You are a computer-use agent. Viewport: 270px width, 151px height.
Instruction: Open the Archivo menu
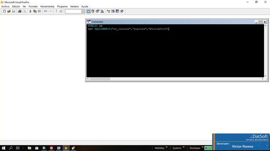[5, 6]
